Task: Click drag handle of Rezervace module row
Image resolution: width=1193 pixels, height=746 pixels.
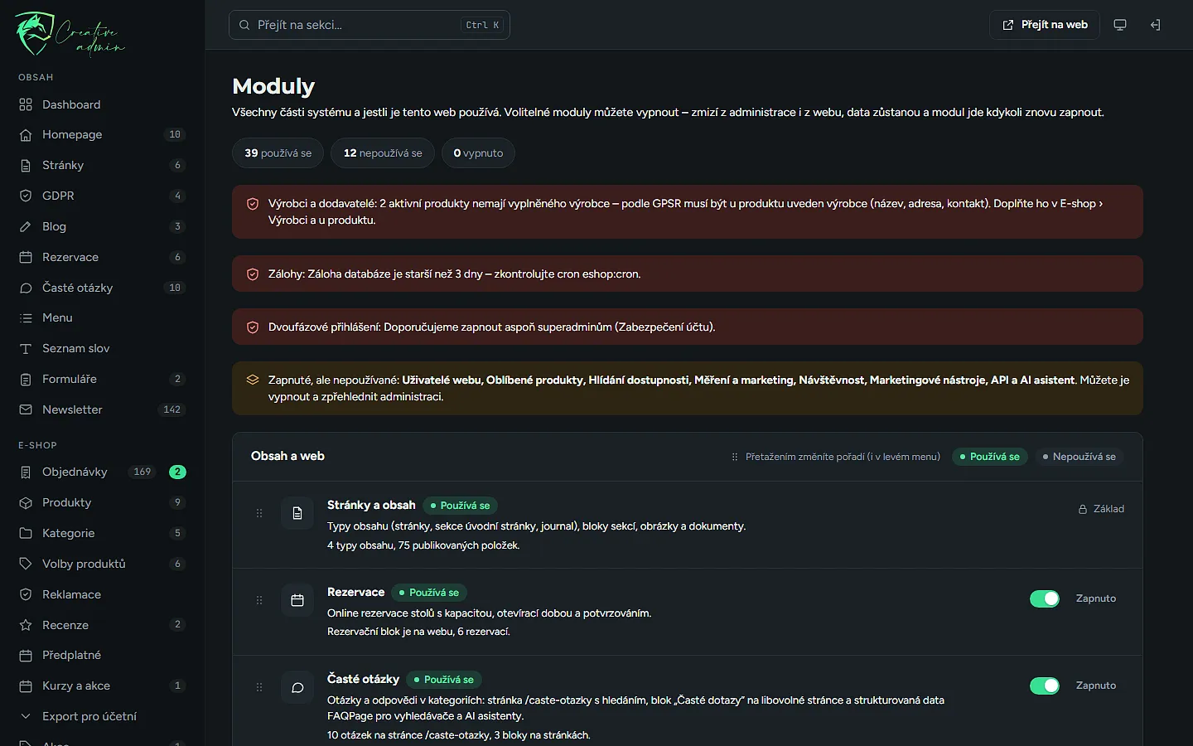Action: (259, 600)
